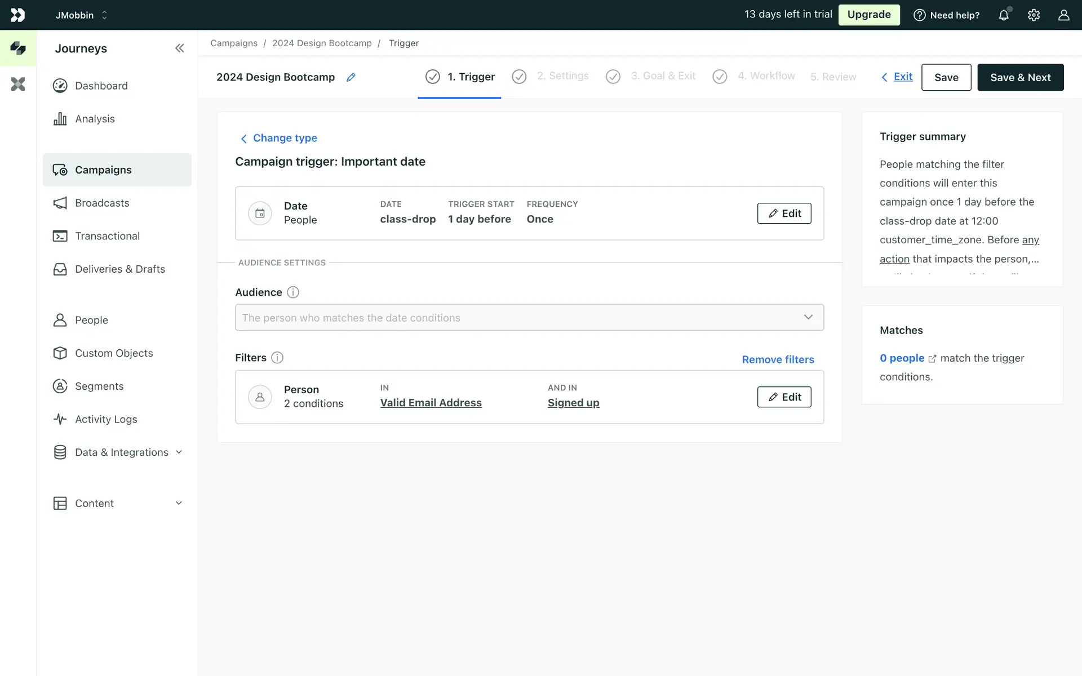Open the JMobbin workspace switcher
Viewport: 1082px width, 676px height.
coord(81,15)
